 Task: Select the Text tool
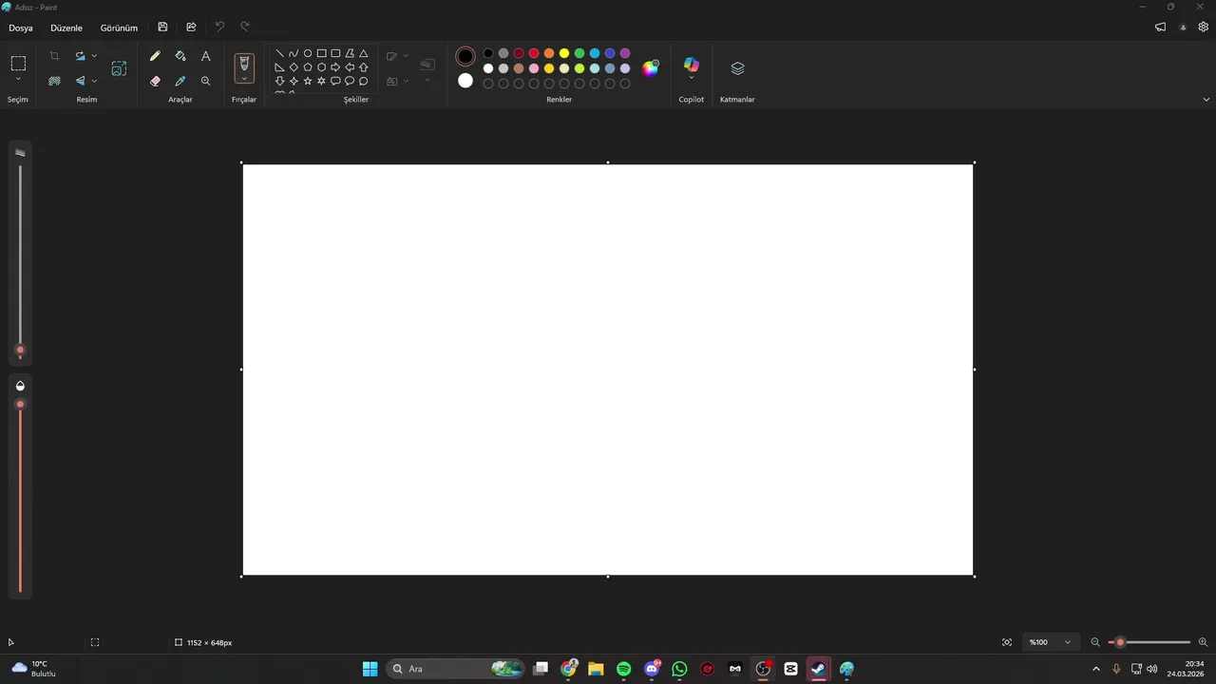tap(205, 56)
